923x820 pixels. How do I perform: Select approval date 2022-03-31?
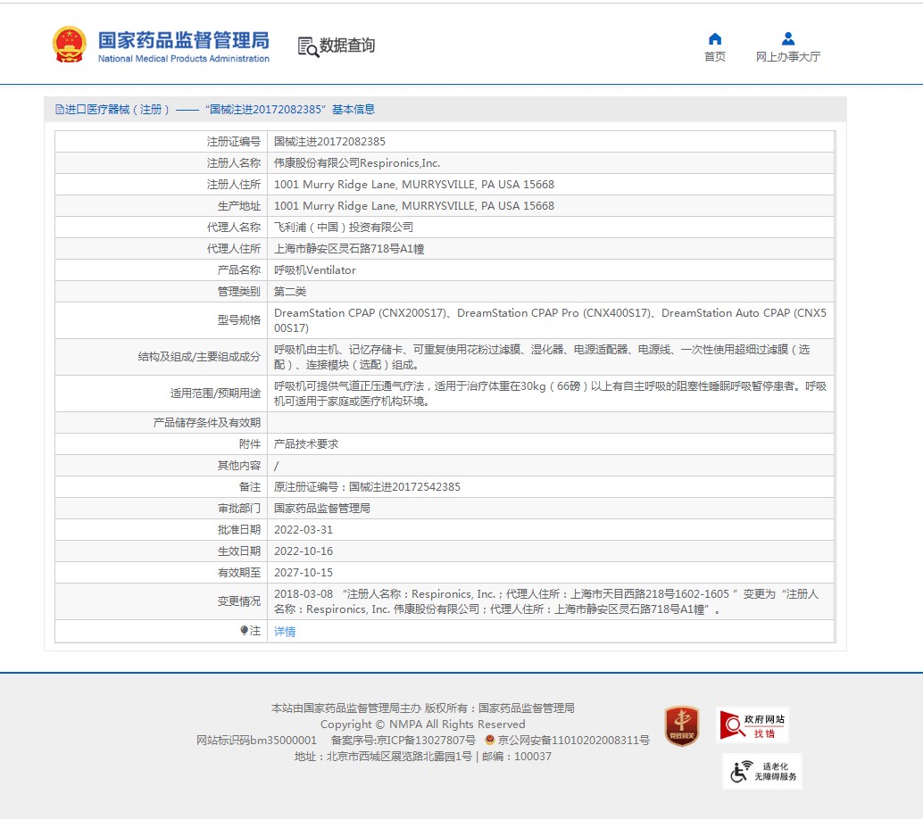pos(304,529)
